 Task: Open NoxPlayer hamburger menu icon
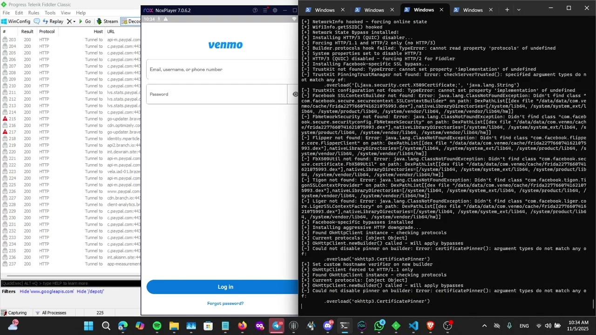click(x=265, y=10)
